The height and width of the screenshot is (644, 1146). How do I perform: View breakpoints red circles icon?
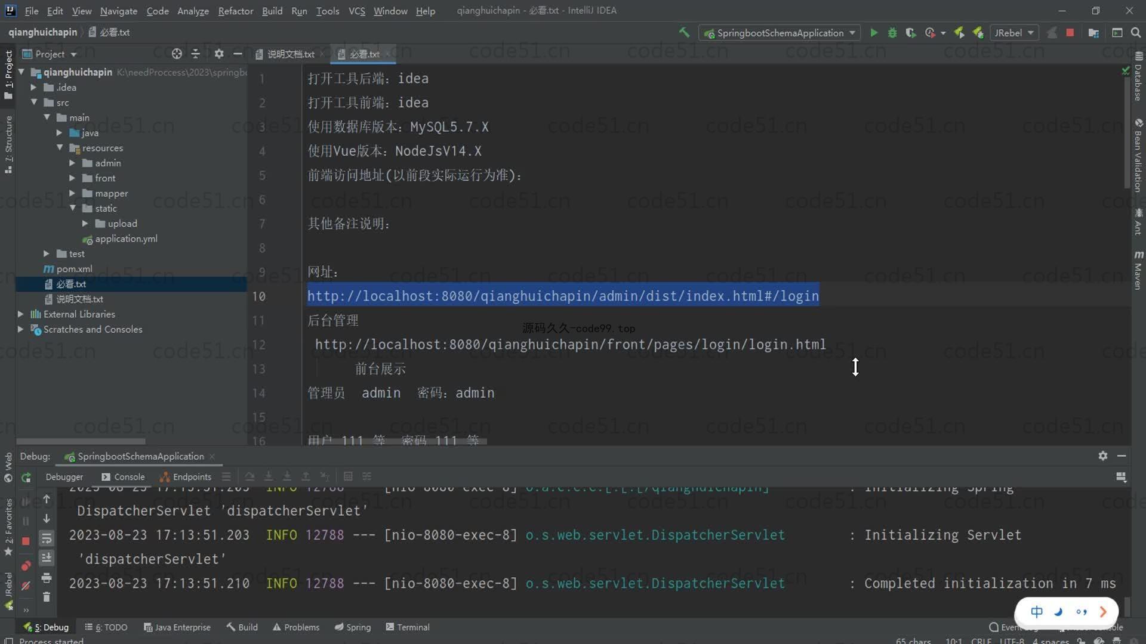[26, 565]
